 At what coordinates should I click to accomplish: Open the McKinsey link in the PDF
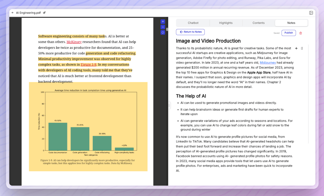click(74, 42)
